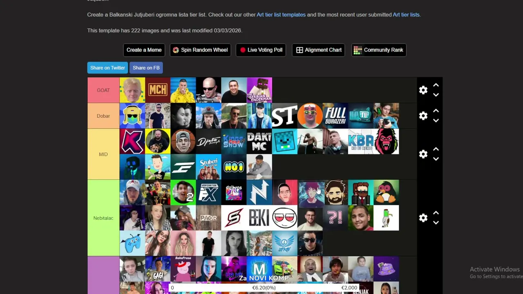The height and width of the screenshot is (294, 523).
Task: Open settings gear for Dobar tier
Action: click(x=423, y=116)
